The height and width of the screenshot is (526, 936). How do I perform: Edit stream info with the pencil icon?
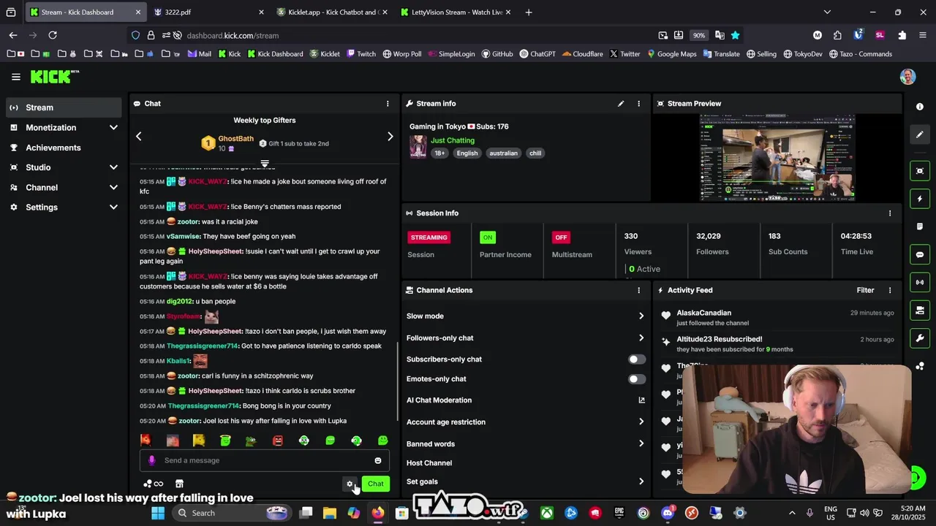pos(621,104)
